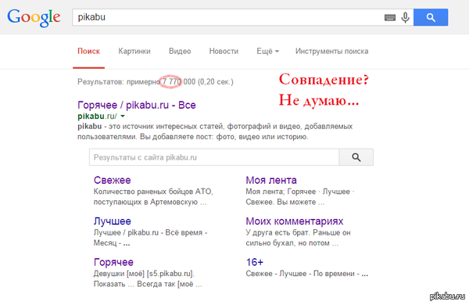Image resolution: width=469 pixels, height=305 pixels.
Task: Click the Google logo
Action: point(34,18)
